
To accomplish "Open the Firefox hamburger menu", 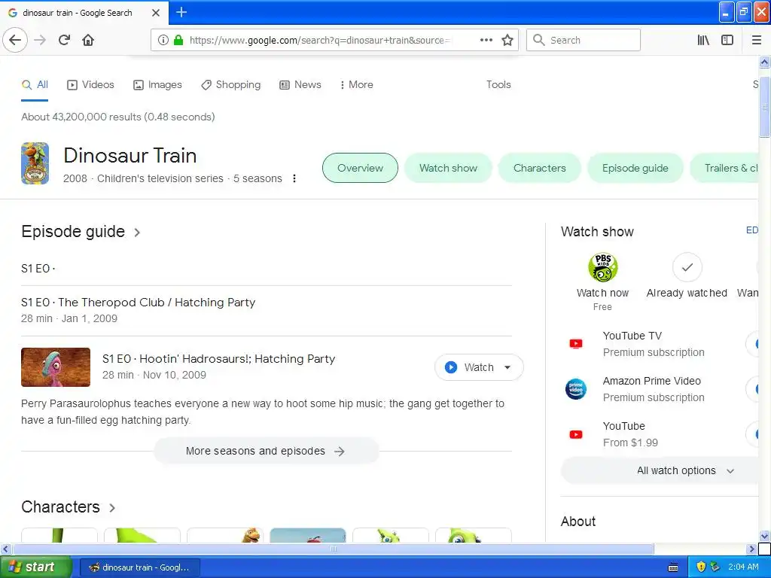I will [x=756, y=40].
